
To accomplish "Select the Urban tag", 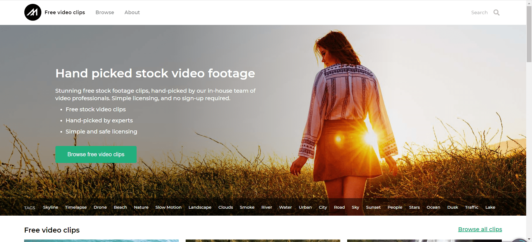I will click(305, 207).
